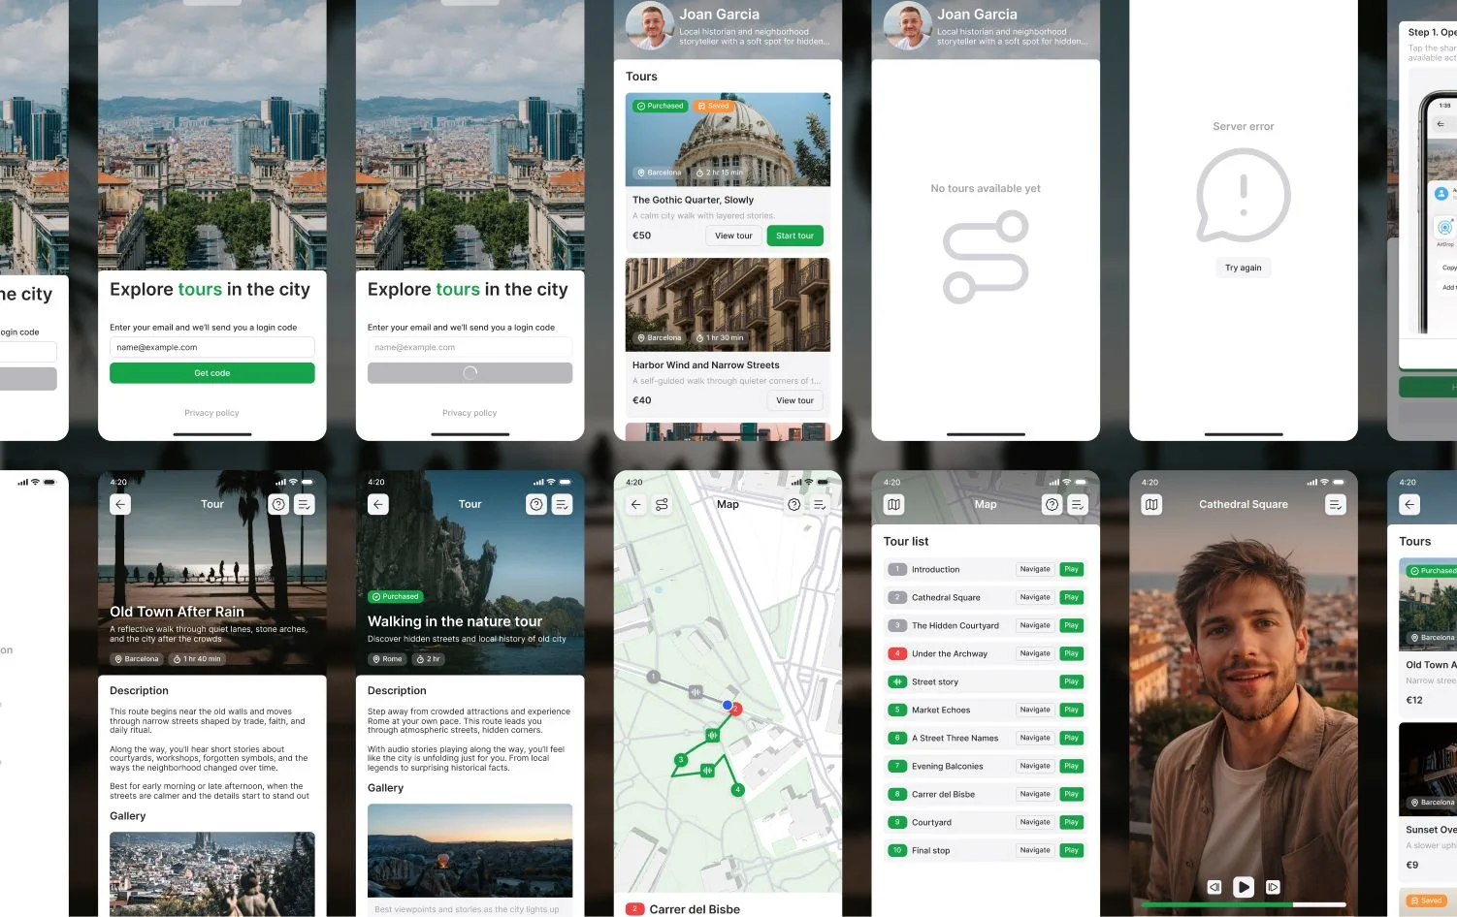Navigate to Market Echoes
This screenshot has height=917, width=1457.
pyautogui.click(x=1035, y=710)
